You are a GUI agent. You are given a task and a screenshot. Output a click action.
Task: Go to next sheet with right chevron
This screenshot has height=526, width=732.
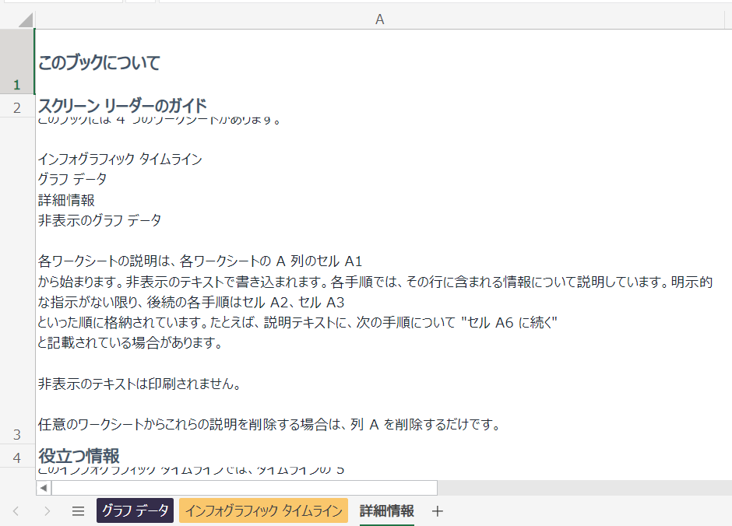47,511
